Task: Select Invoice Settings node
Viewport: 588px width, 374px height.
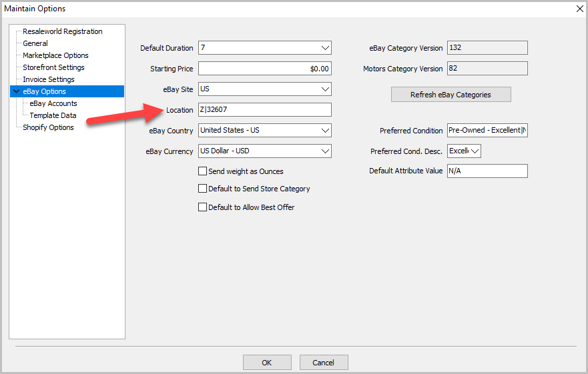Action: 48,79
